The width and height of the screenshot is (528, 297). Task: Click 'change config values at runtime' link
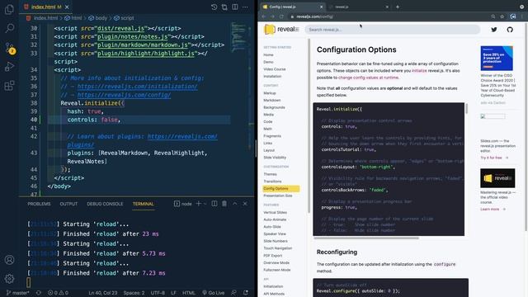click(x=368, y=78)
